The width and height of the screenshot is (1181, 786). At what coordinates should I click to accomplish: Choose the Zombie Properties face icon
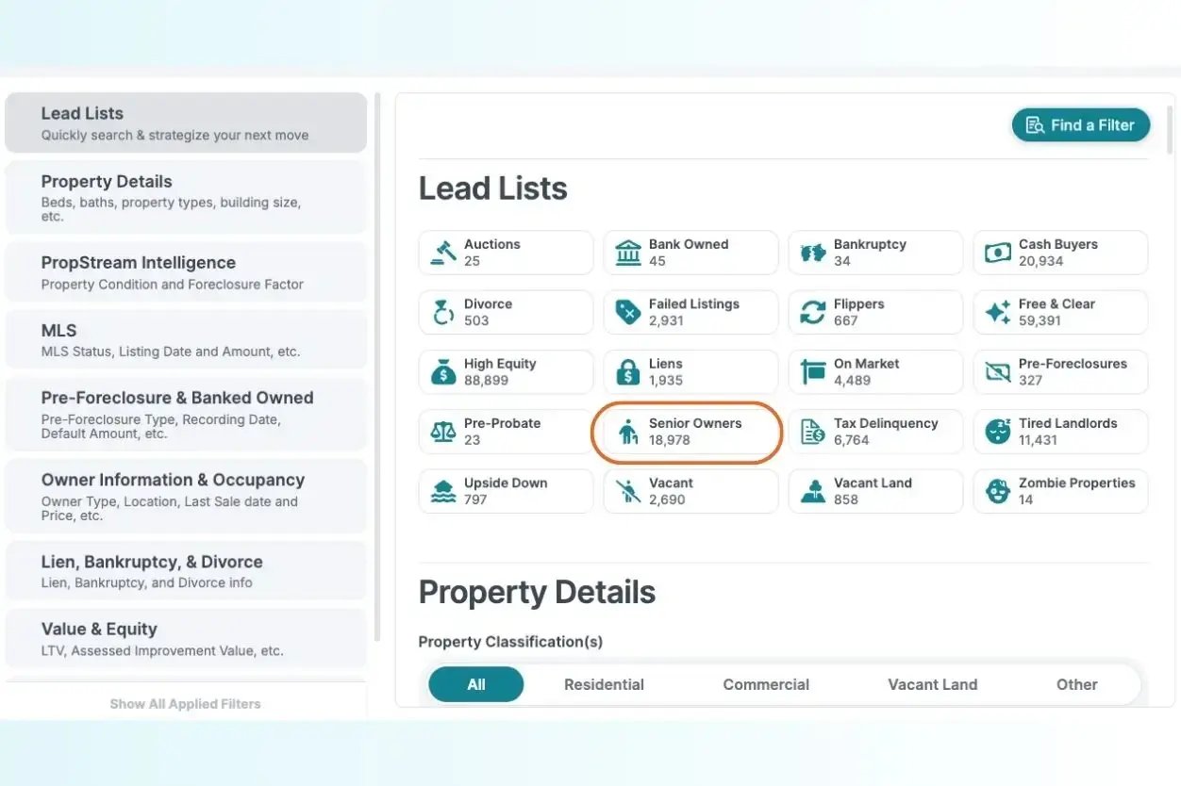(x=998, y=491)
